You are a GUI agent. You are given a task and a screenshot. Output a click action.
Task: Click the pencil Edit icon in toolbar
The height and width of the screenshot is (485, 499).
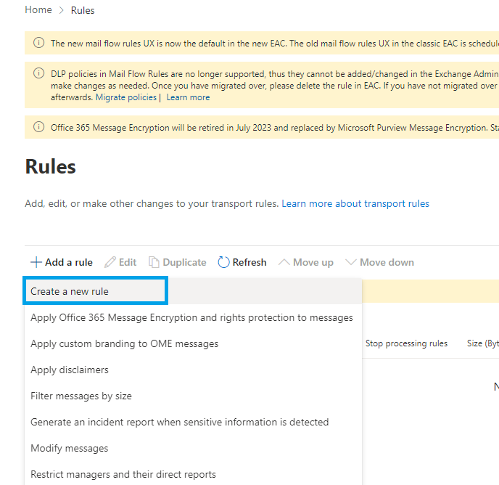pyautogui.click(x=110, y=262)
